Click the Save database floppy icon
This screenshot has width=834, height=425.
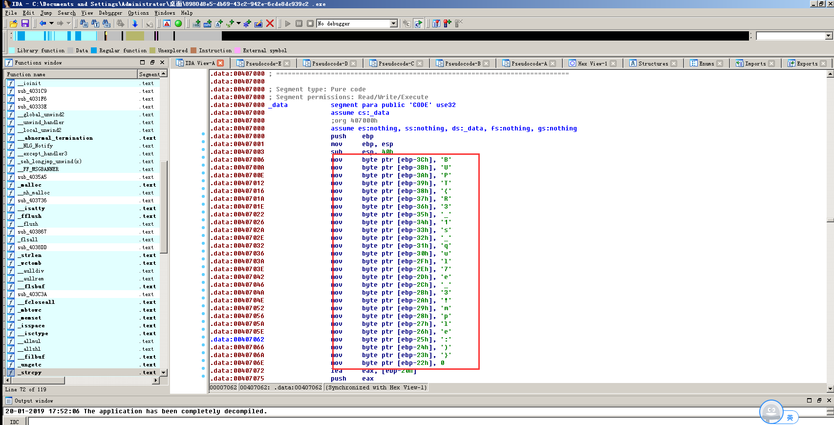(25, 23)
